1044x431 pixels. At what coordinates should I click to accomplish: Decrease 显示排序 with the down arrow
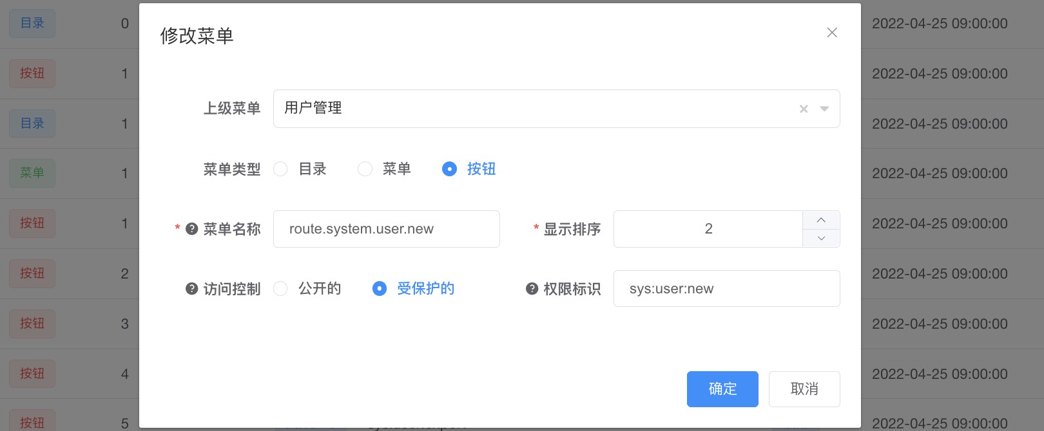coord(821,238)
